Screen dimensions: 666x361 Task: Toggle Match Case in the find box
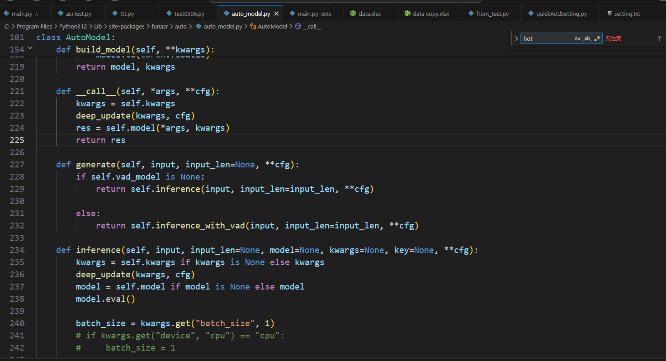coord(577,38)
